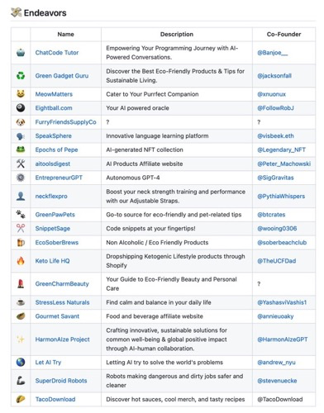Open the StressLess Naturals link

click(x=62, y=302)
